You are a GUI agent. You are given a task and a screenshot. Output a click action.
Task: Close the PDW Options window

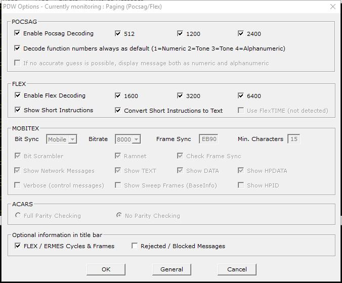(333, 7)
